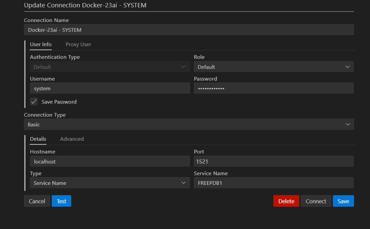The height and width of the screenshot is (229, 370).
Task: Open the Proxy User tab
Action: pos(78,44)
